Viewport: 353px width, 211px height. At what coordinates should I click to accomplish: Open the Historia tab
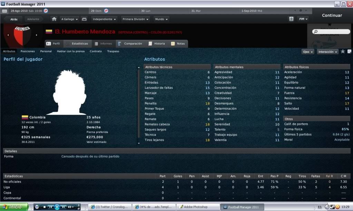click(x=157, y=44)
